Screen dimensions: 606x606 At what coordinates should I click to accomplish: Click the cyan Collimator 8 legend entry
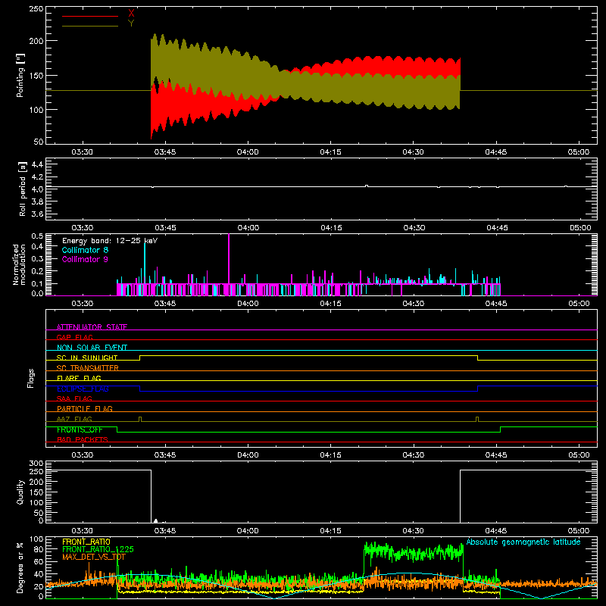pos(85,250)
